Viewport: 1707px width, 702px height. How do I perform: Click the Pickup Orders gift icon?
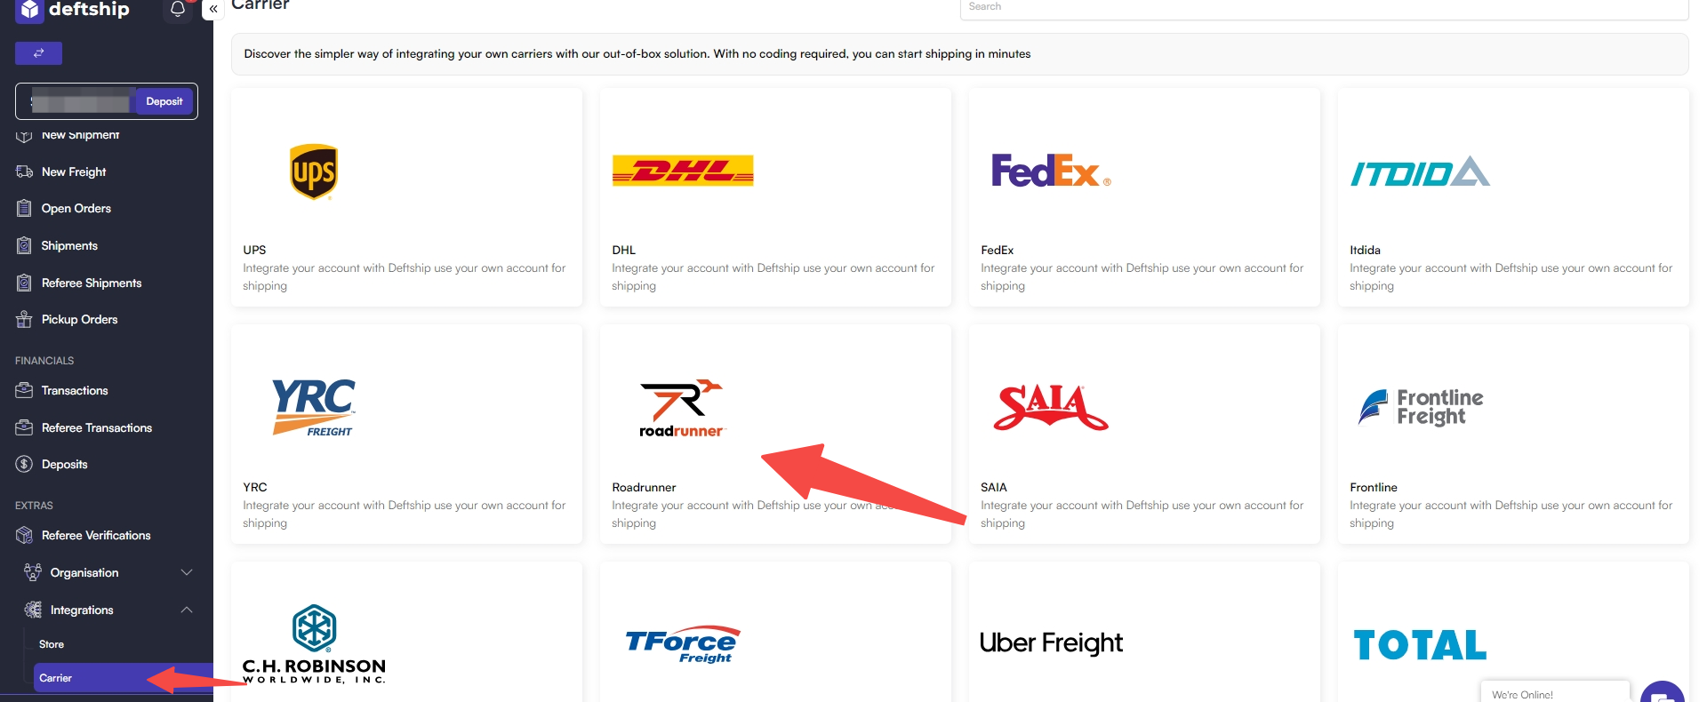click(24, 319)
